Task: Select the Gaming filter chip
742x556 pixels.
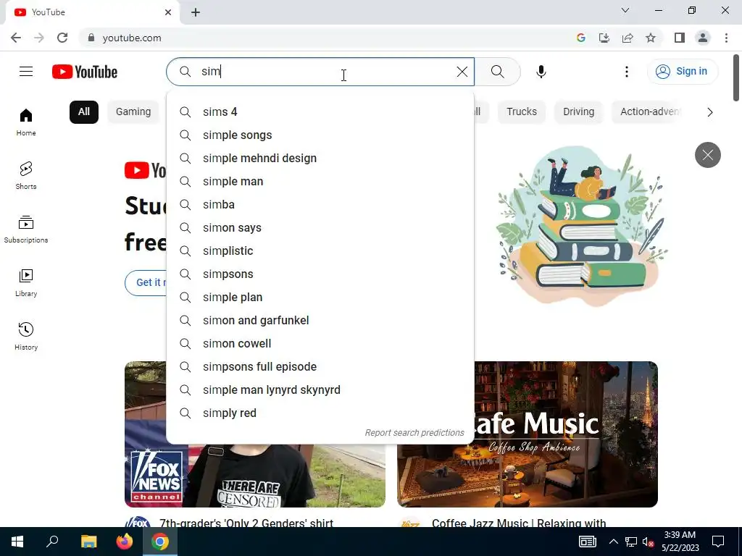Action: [133, 112]
